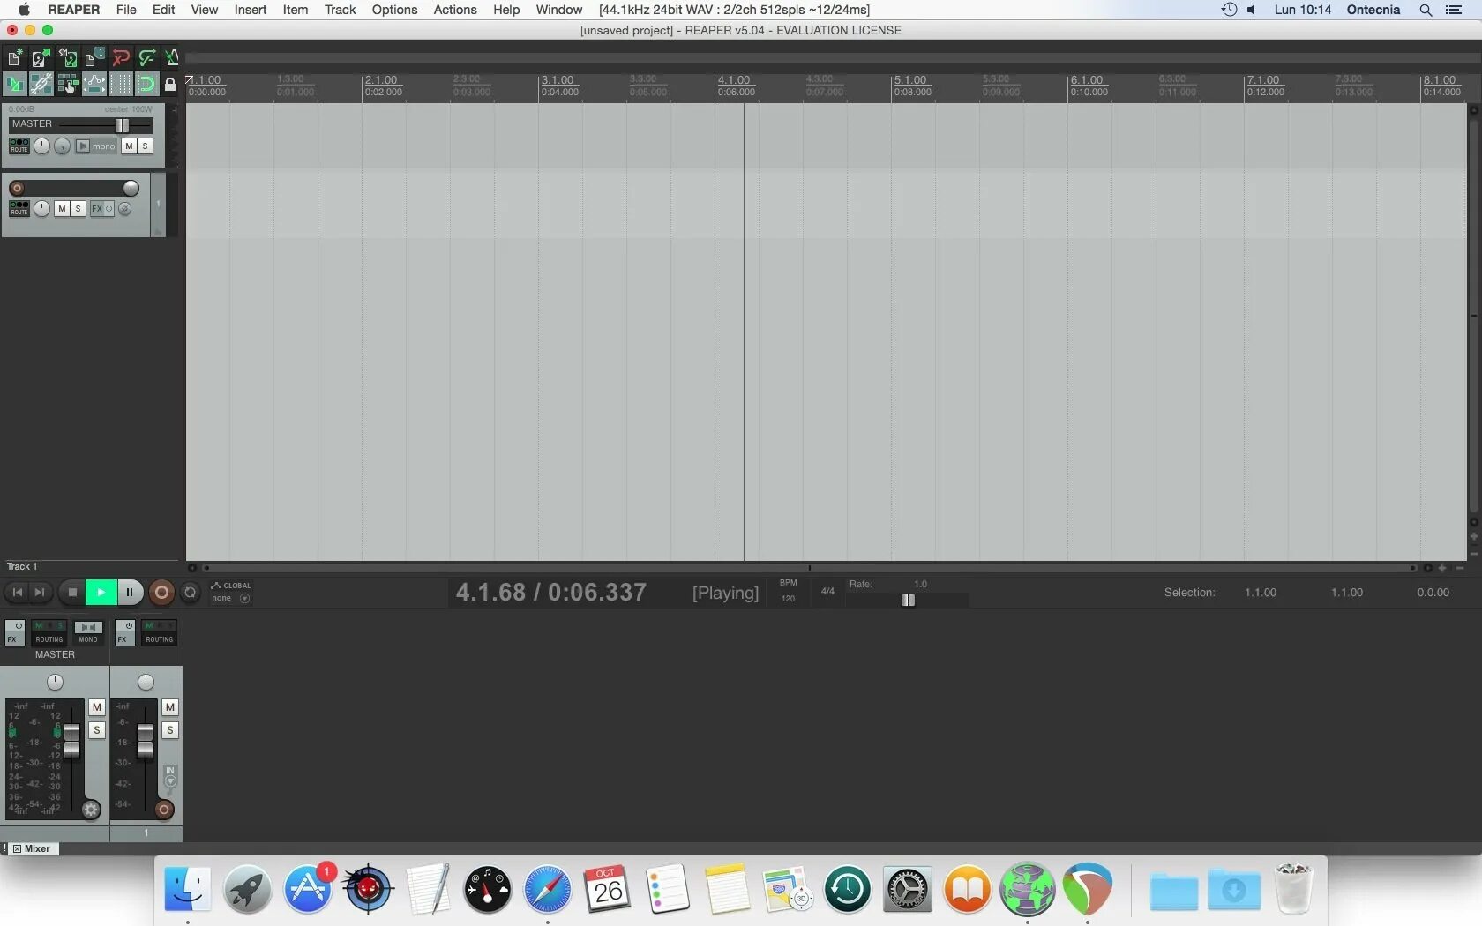Image resolution: width=1482 pixels, height=926 pixels.
Task: Mute Track 1 channel in mixer
Action: (170, 707)
